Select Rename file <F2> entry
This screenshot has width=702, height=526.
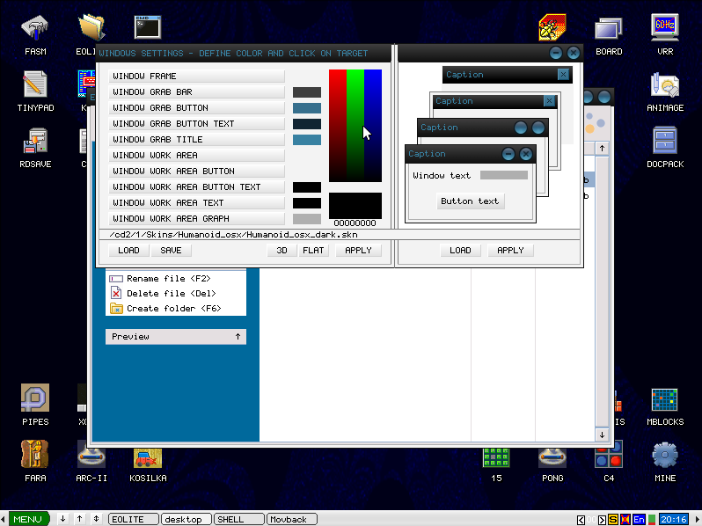(169, 279)
